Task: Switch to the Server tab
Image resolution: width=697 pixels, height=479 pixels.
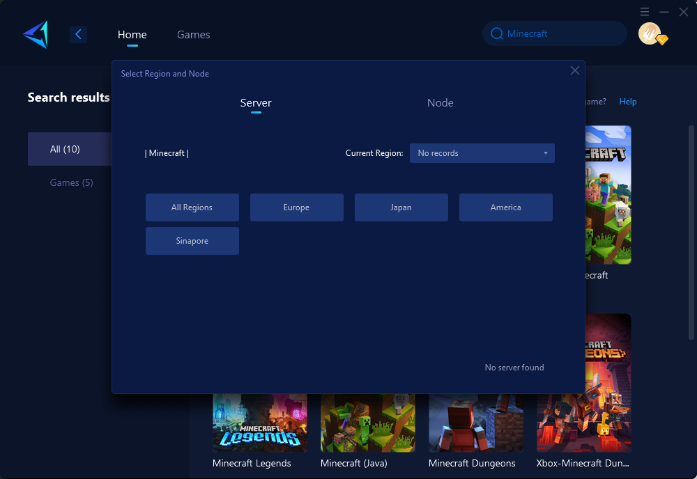Action: (x=256, y=103)
